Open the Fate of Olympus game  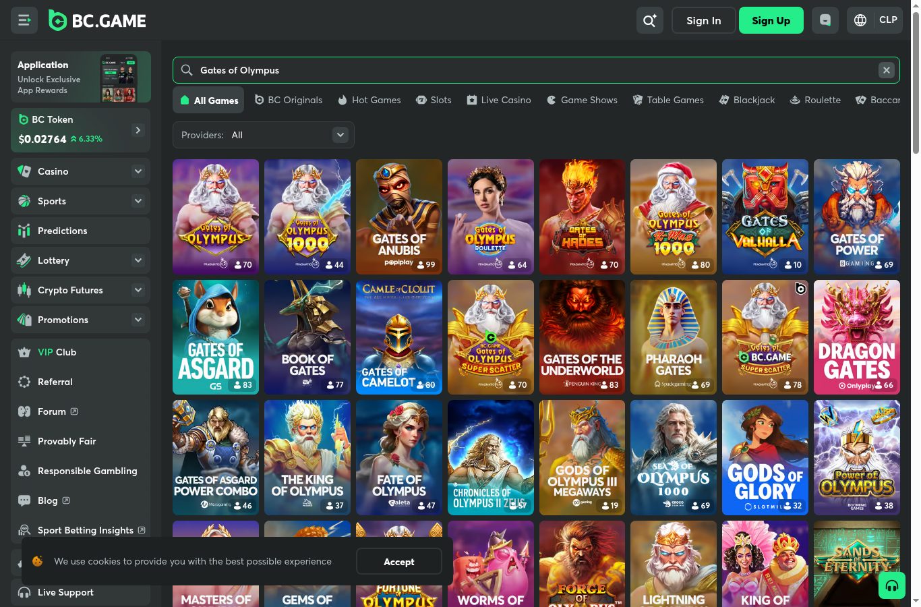[x=399, y=457]
